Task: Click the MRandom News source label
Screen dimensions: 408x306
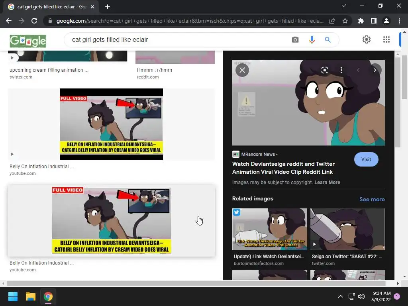Action: click(x=259, y=154)
